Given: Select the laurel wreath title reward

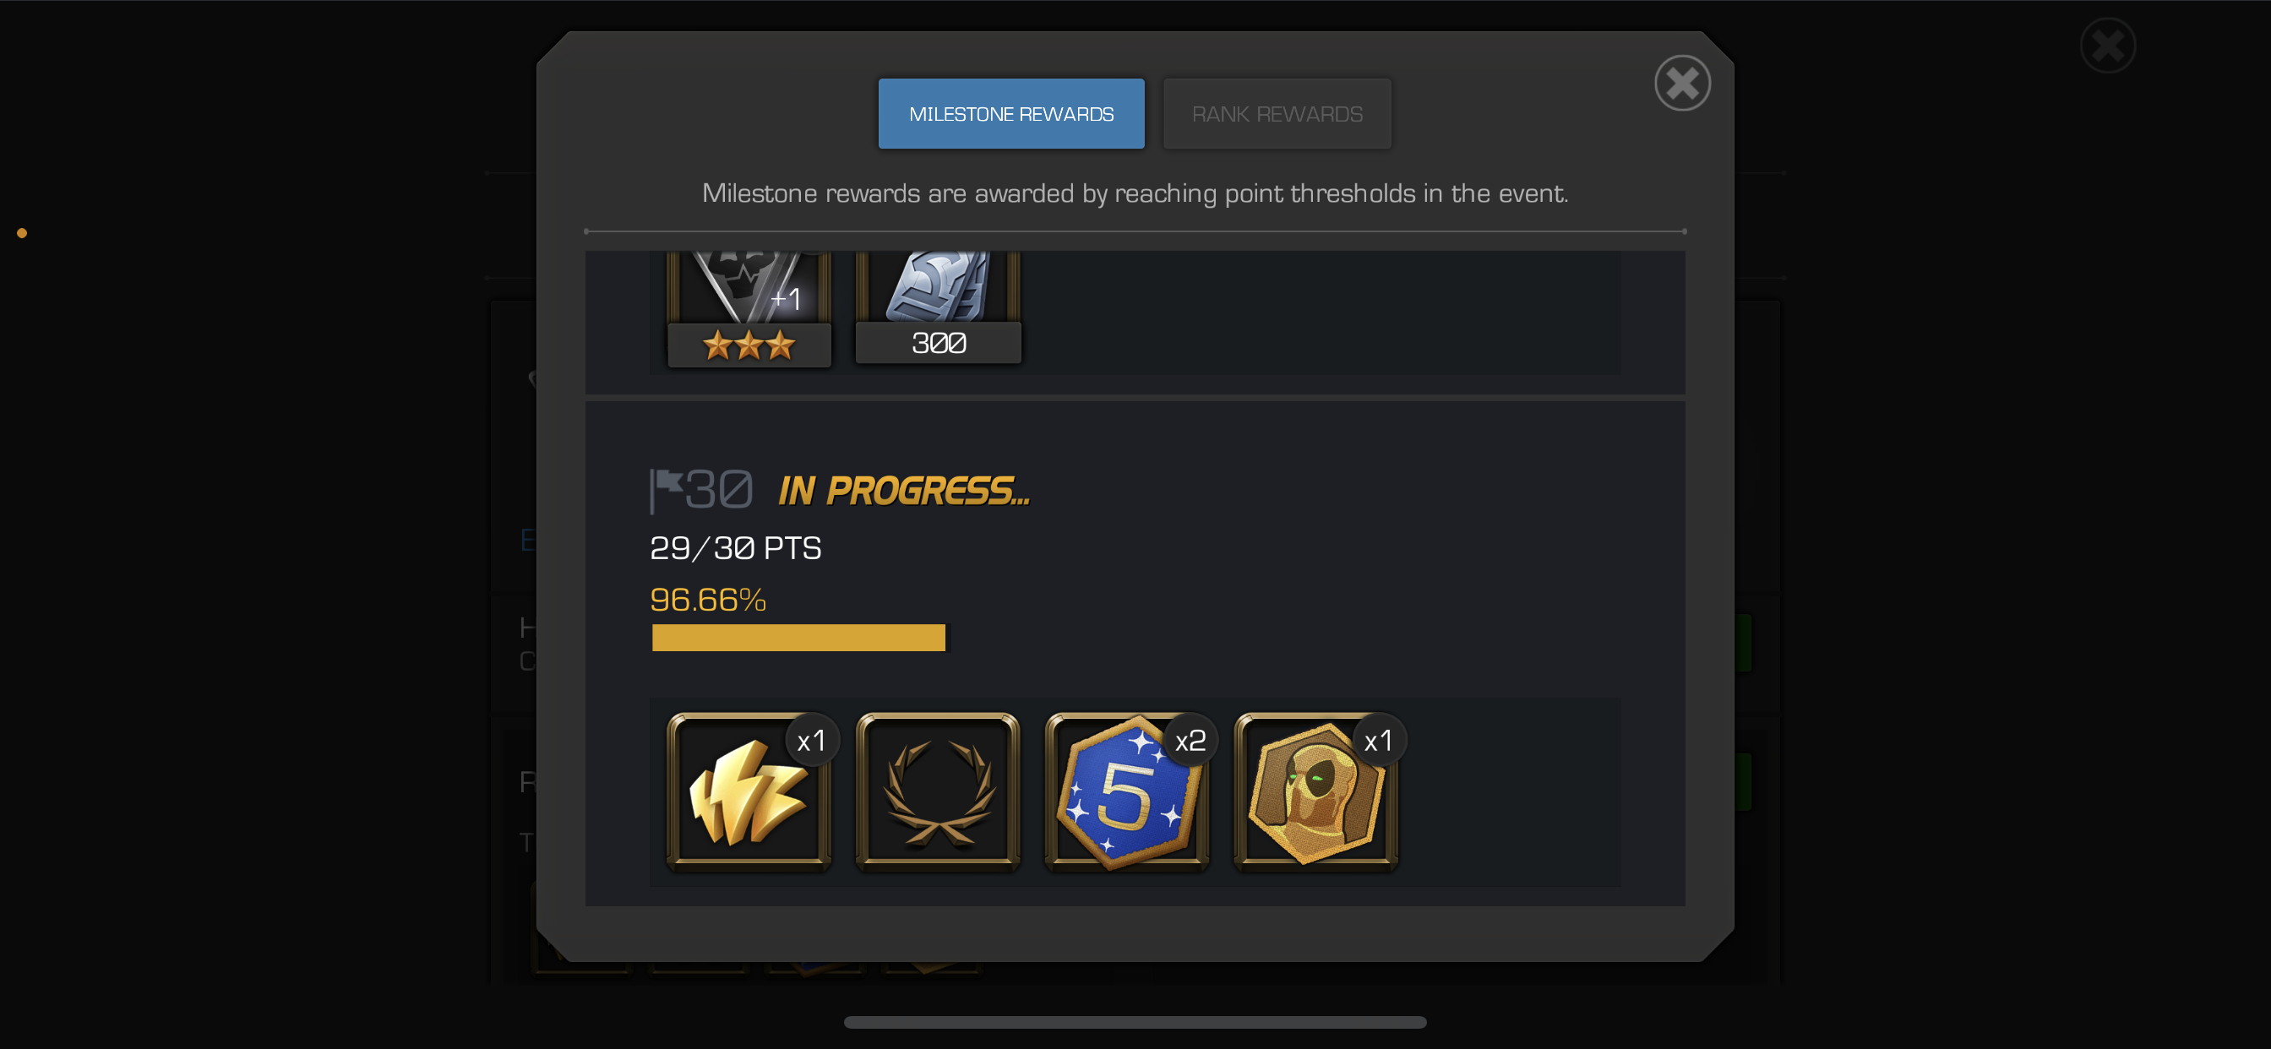Looking at the screenshot, I should (x=937, y=791).
